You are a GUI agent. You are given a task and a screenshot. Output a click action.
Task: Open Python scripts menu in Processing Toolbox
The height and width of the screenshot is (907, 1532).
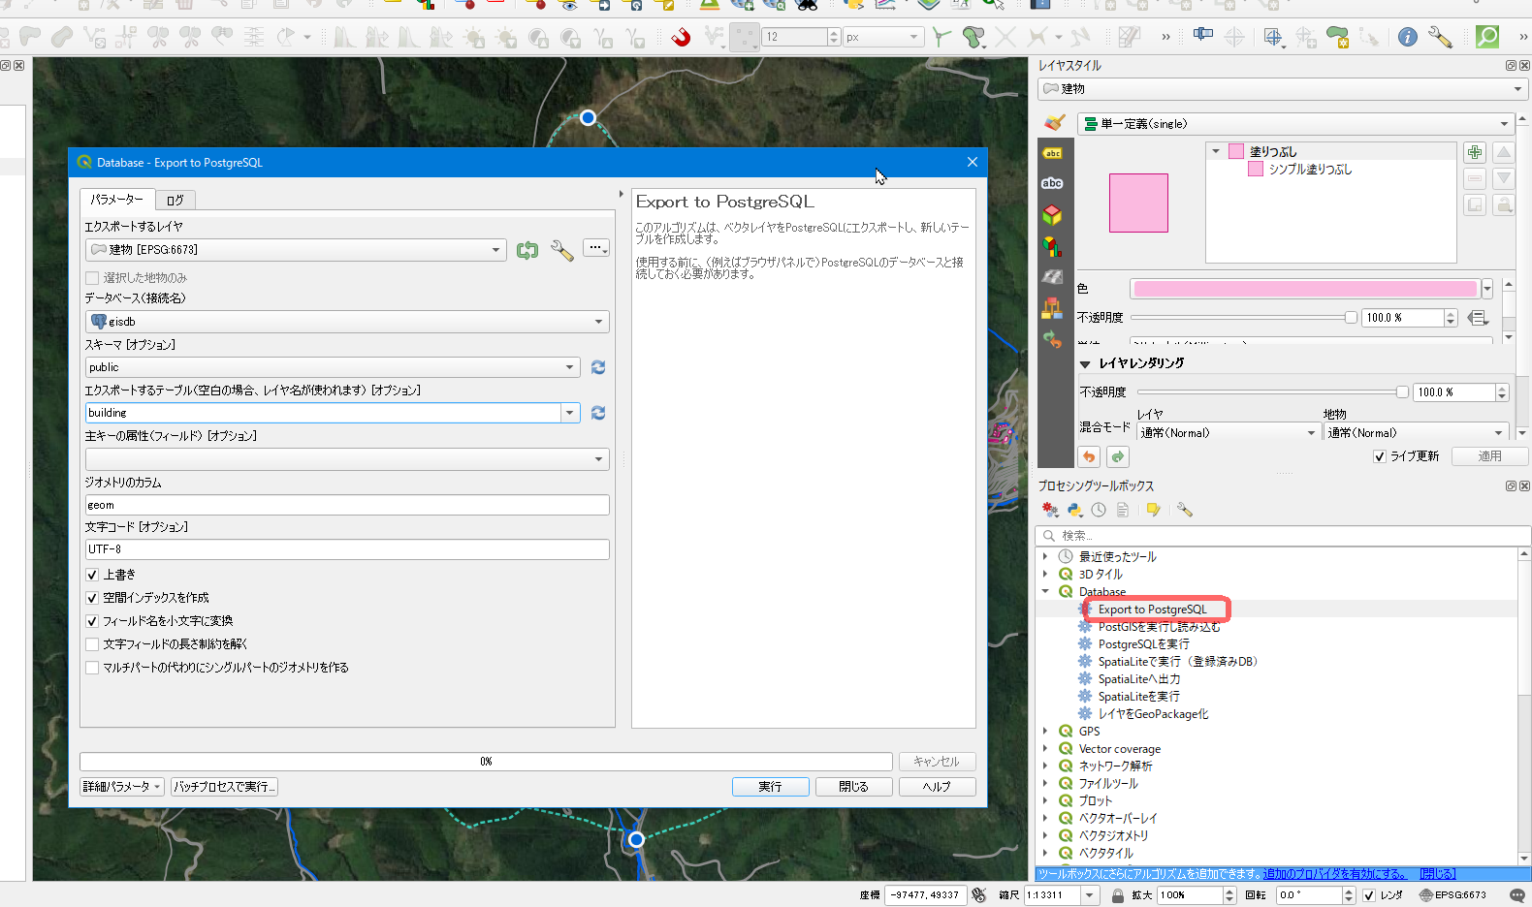1074,510
